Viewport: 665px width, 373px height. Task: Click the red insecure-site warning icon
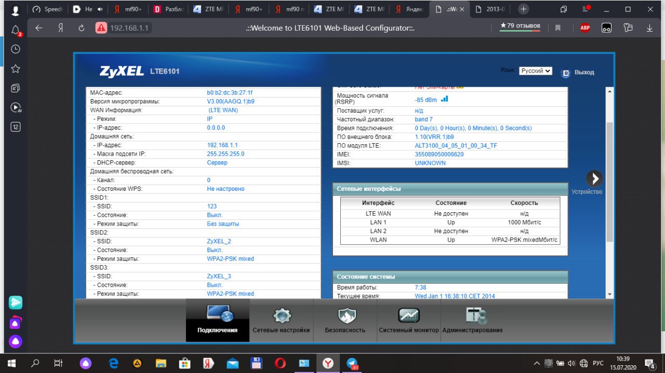(x=101, y=28)
